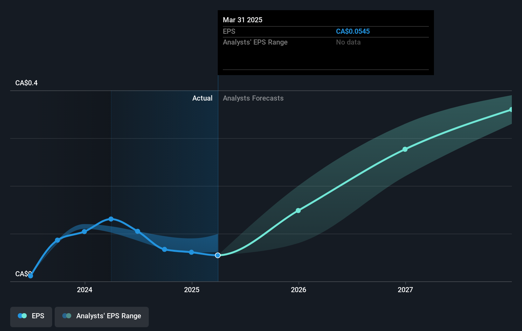Click the 2026 label on the x-axis
Viewport: 522px width, 331px height.
coord(298,290)
